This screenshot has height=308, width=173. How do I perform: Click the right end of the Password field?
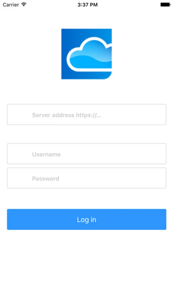point(157,178)
